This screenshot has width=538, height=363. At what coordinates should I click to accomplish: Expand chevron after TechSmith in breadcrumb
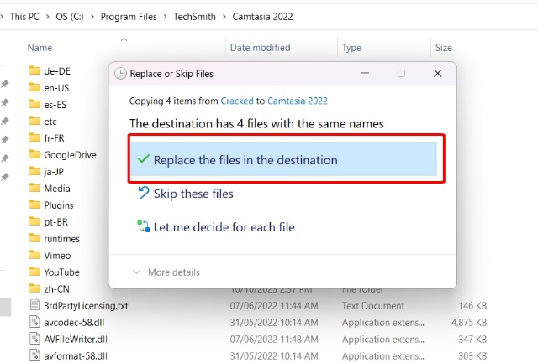click(x=224, y=17)
